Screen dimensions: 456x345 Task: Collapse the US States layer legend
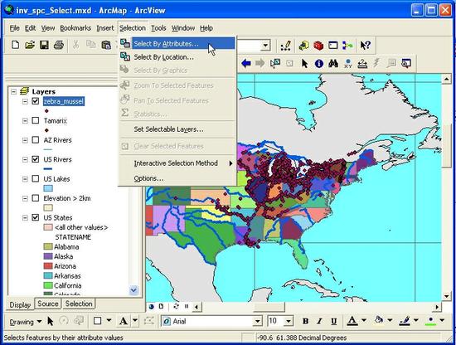point(25,217)
